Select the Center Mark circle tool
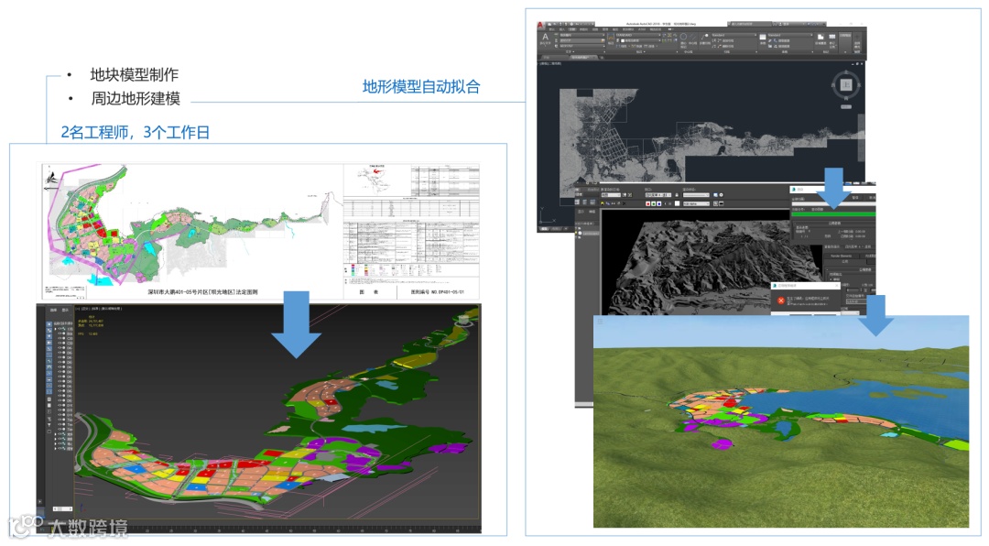The image size is (989, 546). tap(684, 38)
